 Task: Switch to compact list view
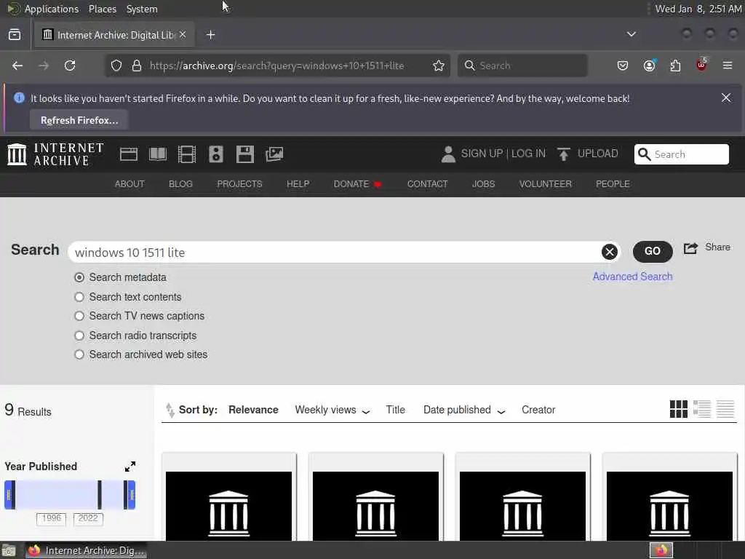point(725,409)
